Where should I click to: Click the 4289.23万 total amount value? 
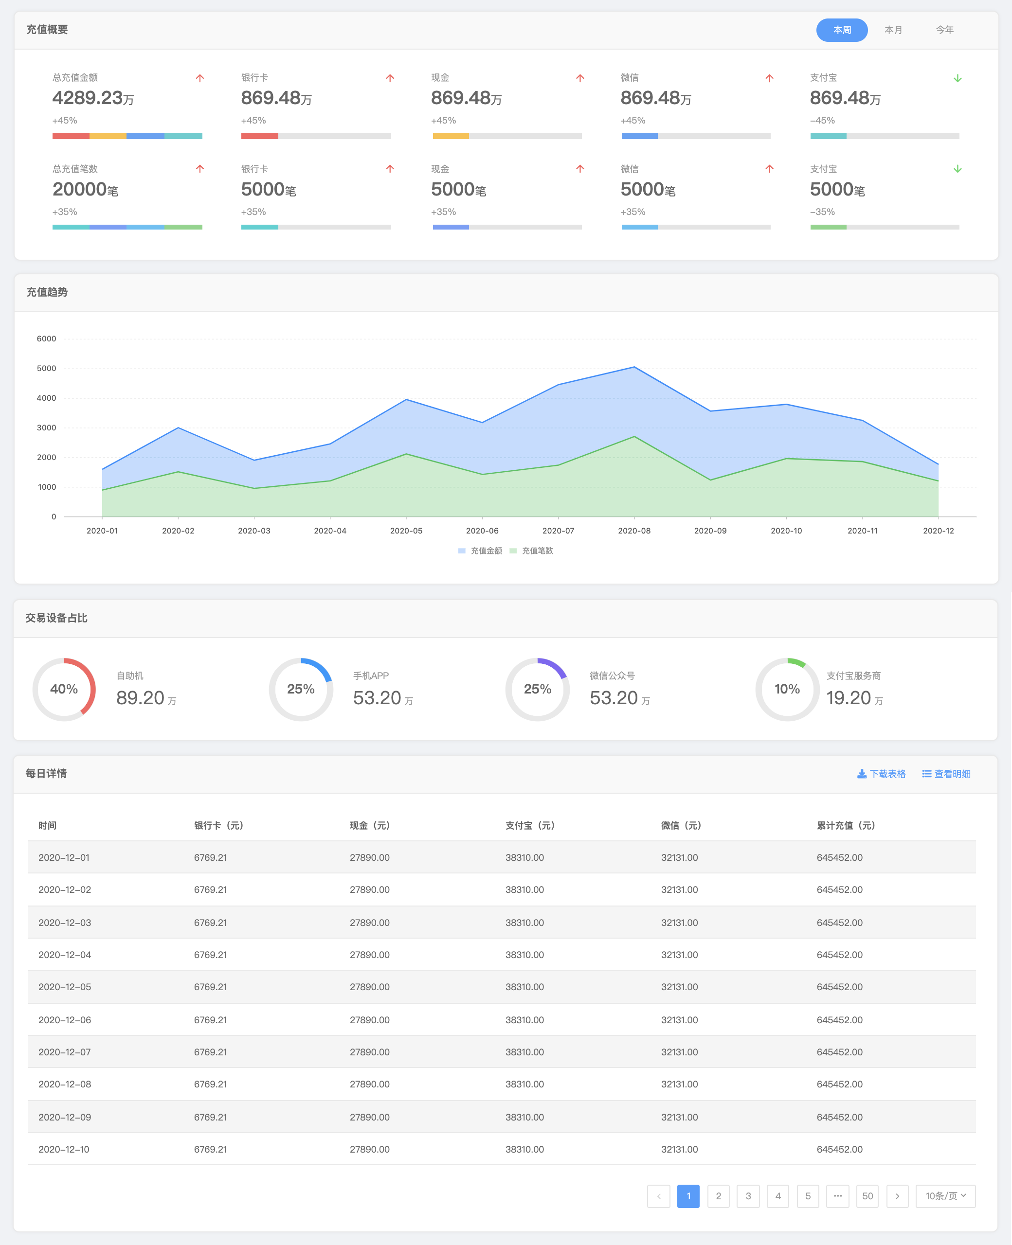tap(93, 98)
